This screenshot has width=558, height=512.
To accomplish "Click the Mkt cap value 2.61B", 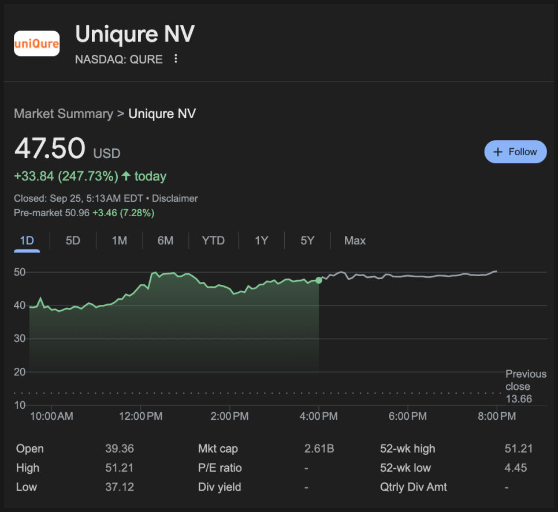I will click(319, 449).
